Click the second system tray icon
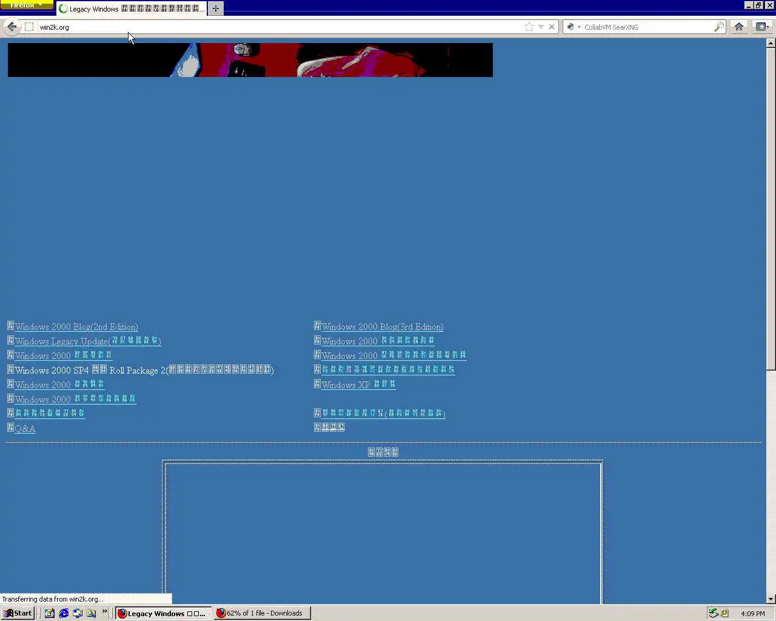 724,613
